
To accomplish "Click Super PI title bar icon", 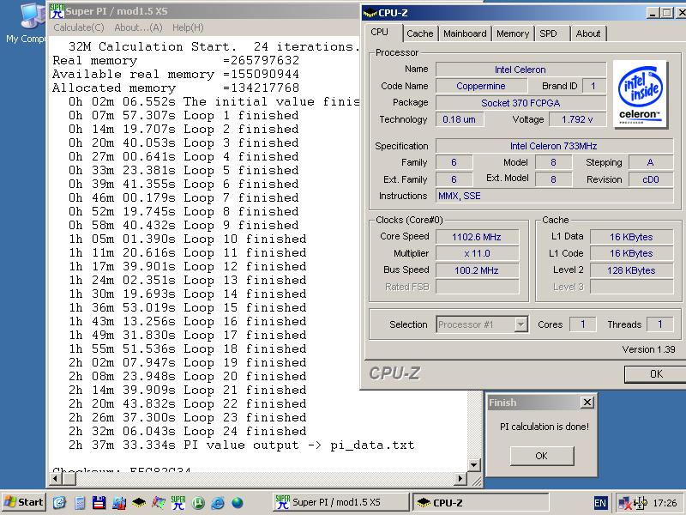I will [57, 11].
